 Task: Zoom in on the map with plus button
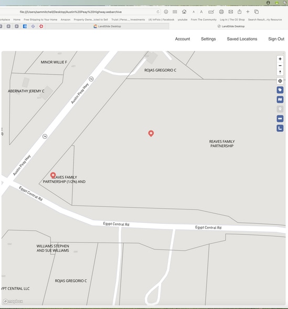click(x=280, y=59)
